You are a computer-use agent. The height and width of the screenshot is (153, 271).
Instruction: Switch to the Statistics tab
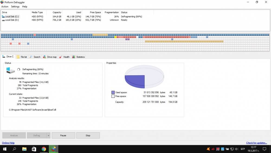coord(79,57)
